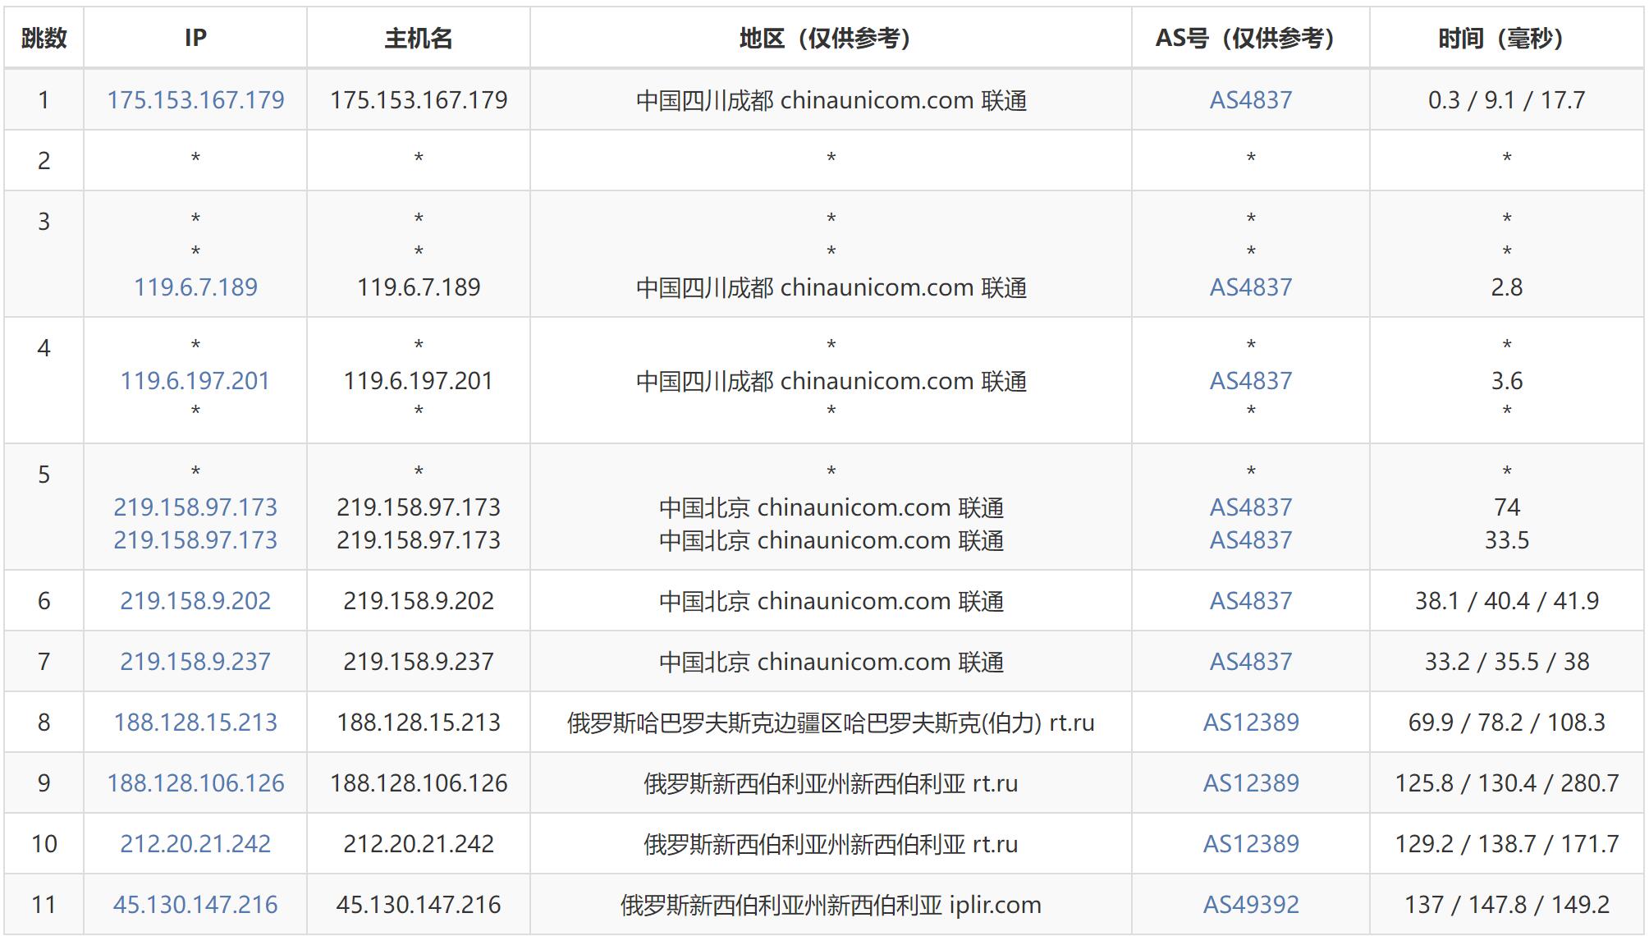The height and width of the screenshot is (936, 1649).
Task: Open the blue 219.158.9.202 IP link
Action: pos(195,601)
